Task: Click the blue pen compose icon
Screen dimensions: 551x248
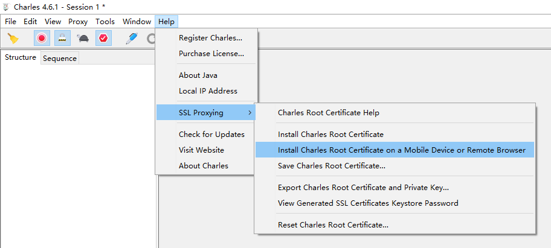Action: [x=132, y=38]
